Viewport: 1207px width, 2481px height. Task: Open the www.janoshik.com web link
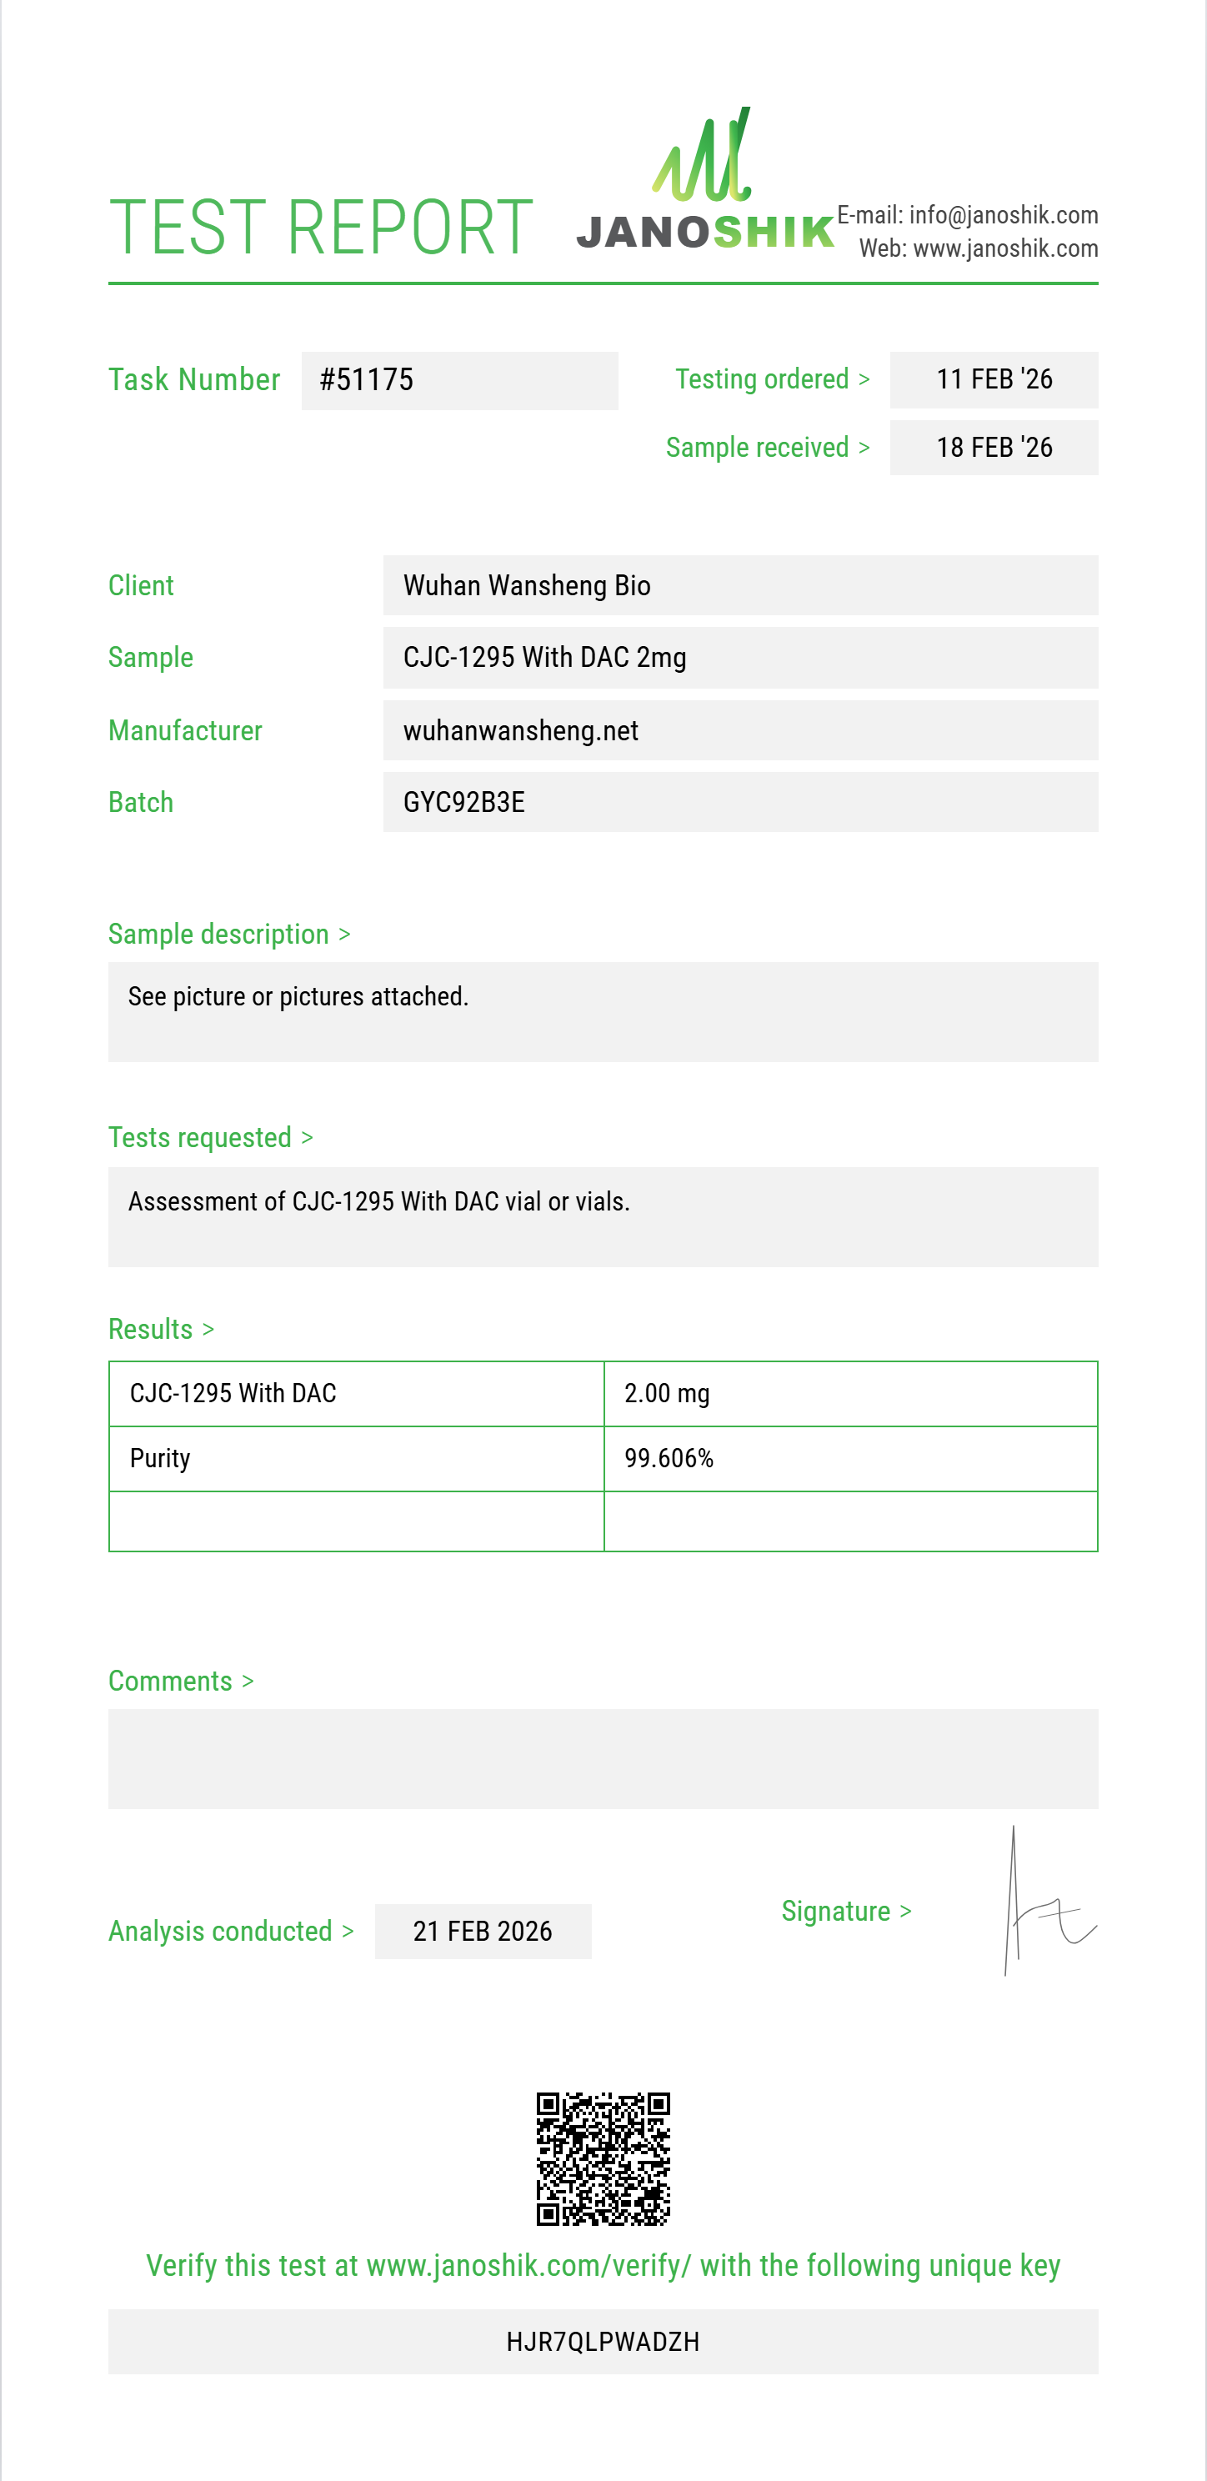pyautogui.click(x=1004, y=248)
